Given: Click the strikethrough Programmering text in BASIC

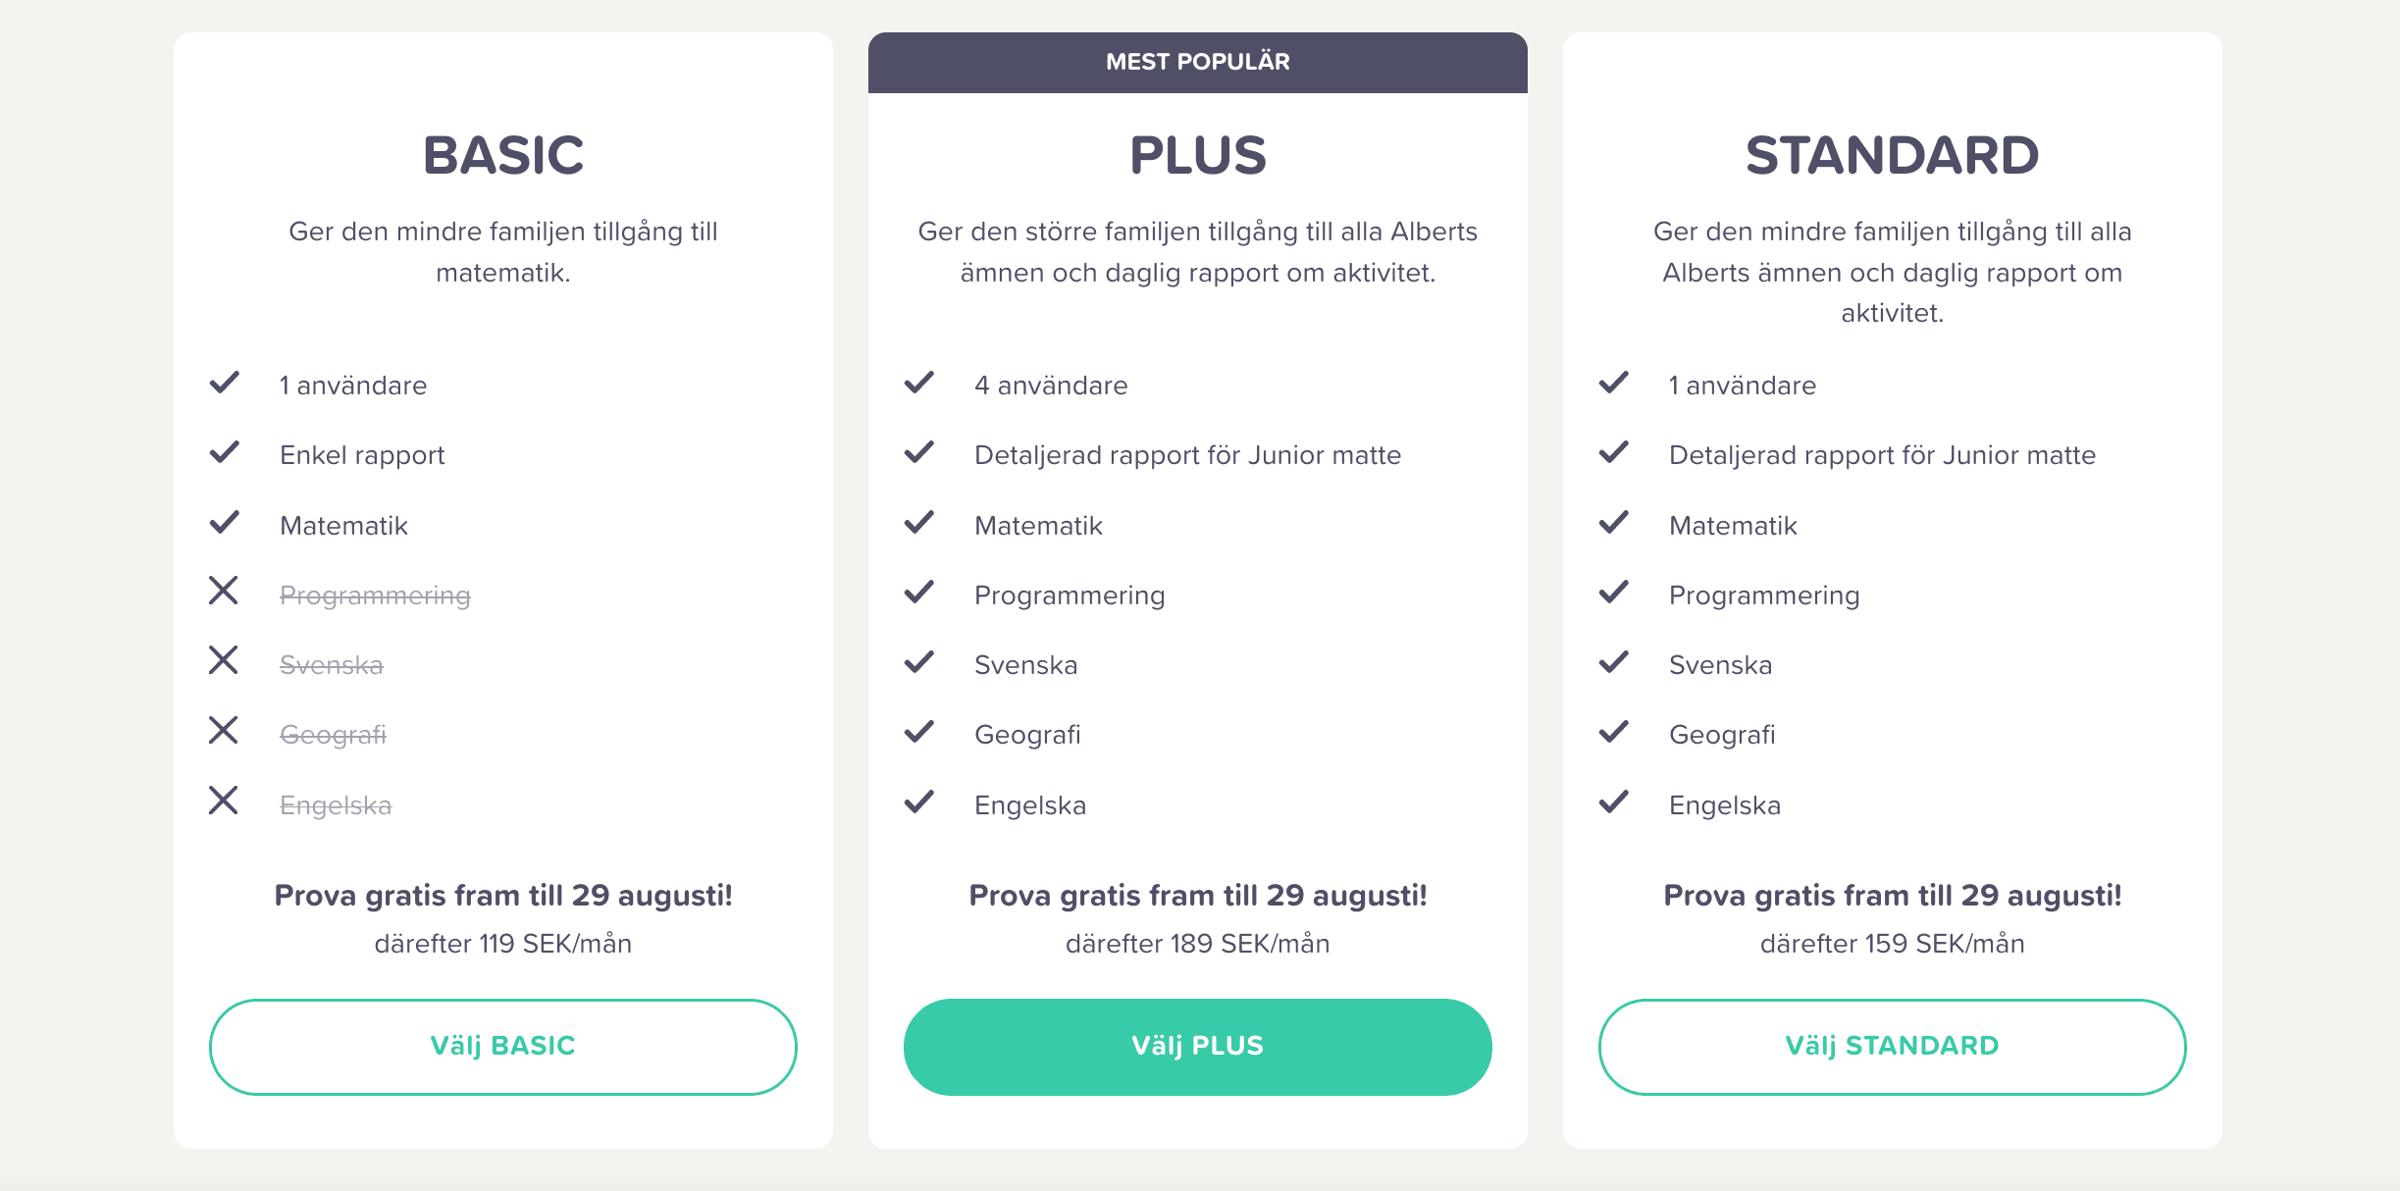Looking at the screenshot, I should pos(375,595).
